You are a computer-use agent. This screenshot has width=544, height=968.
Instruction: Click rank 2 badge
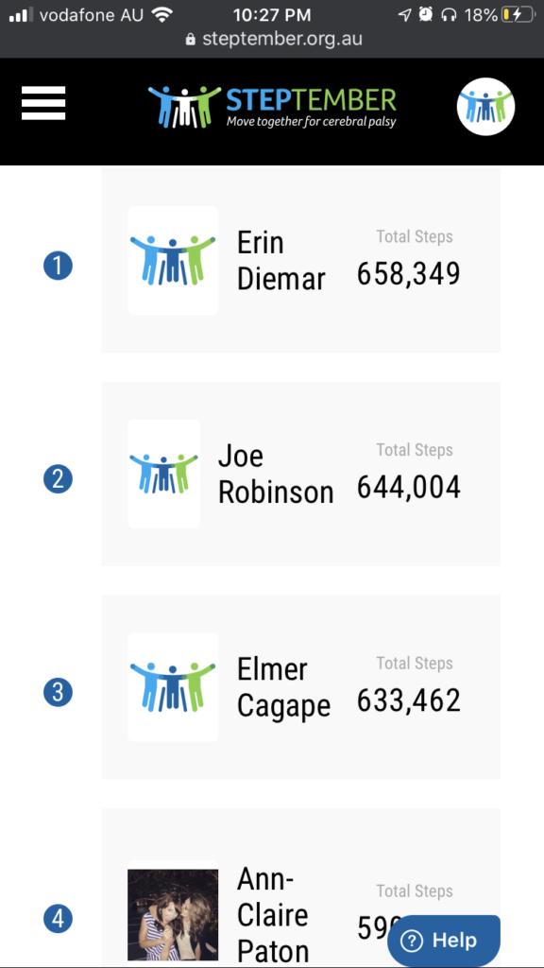click(x=58, y=479)
